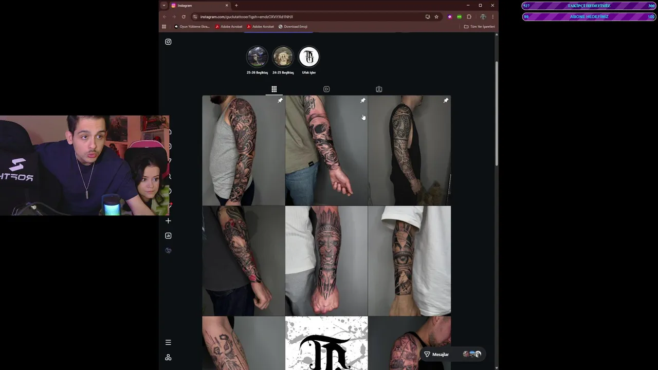
Task: Open the lion headdress forearm tattoo post
Action: pos(326,261)
